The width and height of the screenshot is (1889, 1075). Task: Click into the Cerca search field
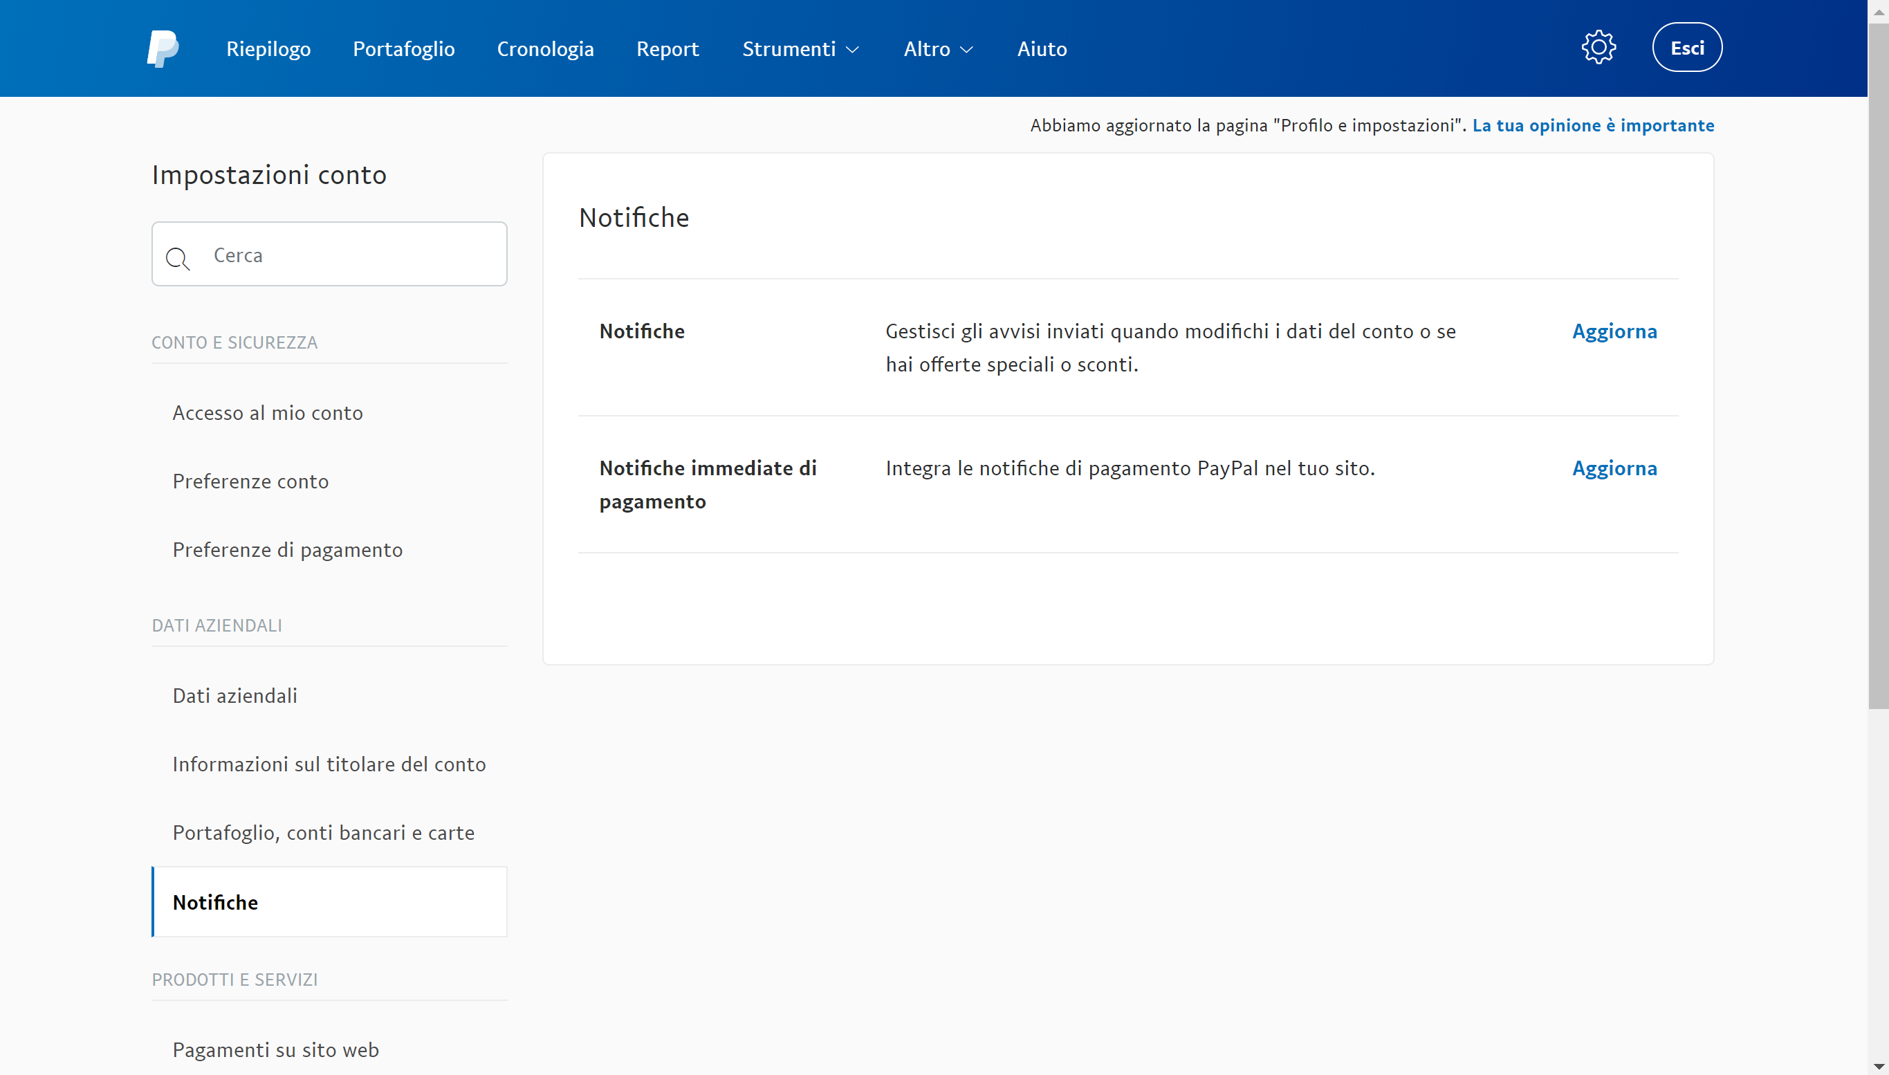(347, 255)
